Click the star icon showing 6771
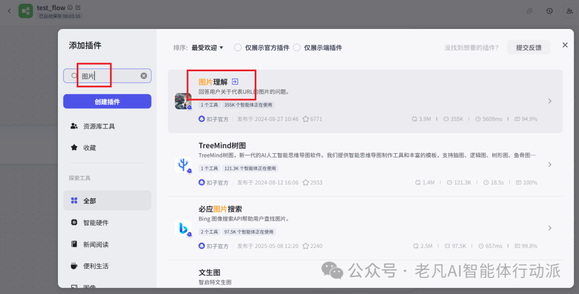 (x=306, y=119)
